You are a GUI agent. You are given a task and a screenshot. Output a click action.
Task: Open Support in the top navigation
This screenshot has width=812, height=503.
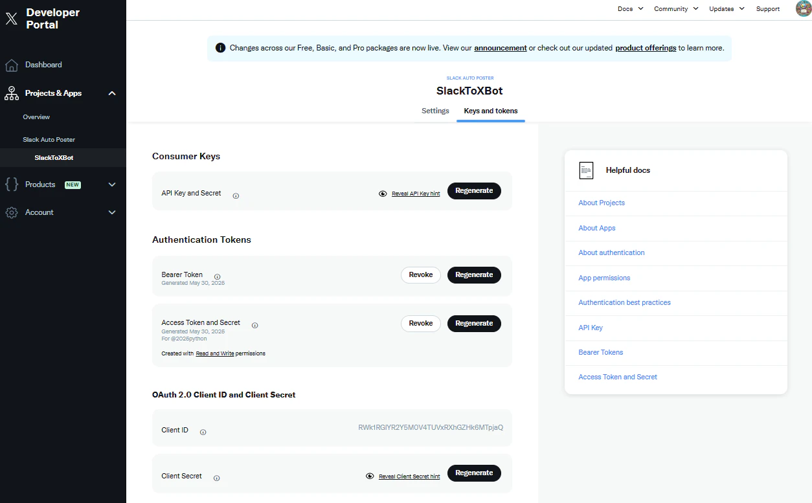pos(768,8)
